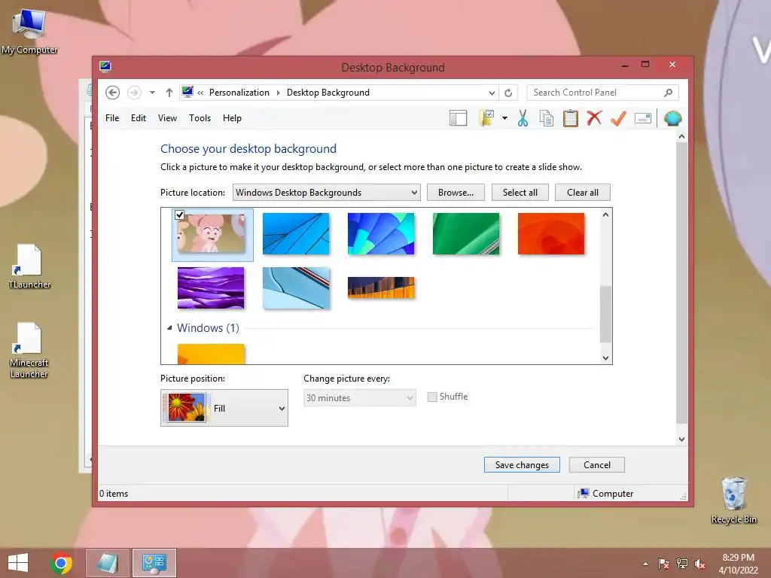Select the blue-green fan wallpaper thumbnail
Screen dimensions: 771x578
pyautogui.click(x=381, y=234)
